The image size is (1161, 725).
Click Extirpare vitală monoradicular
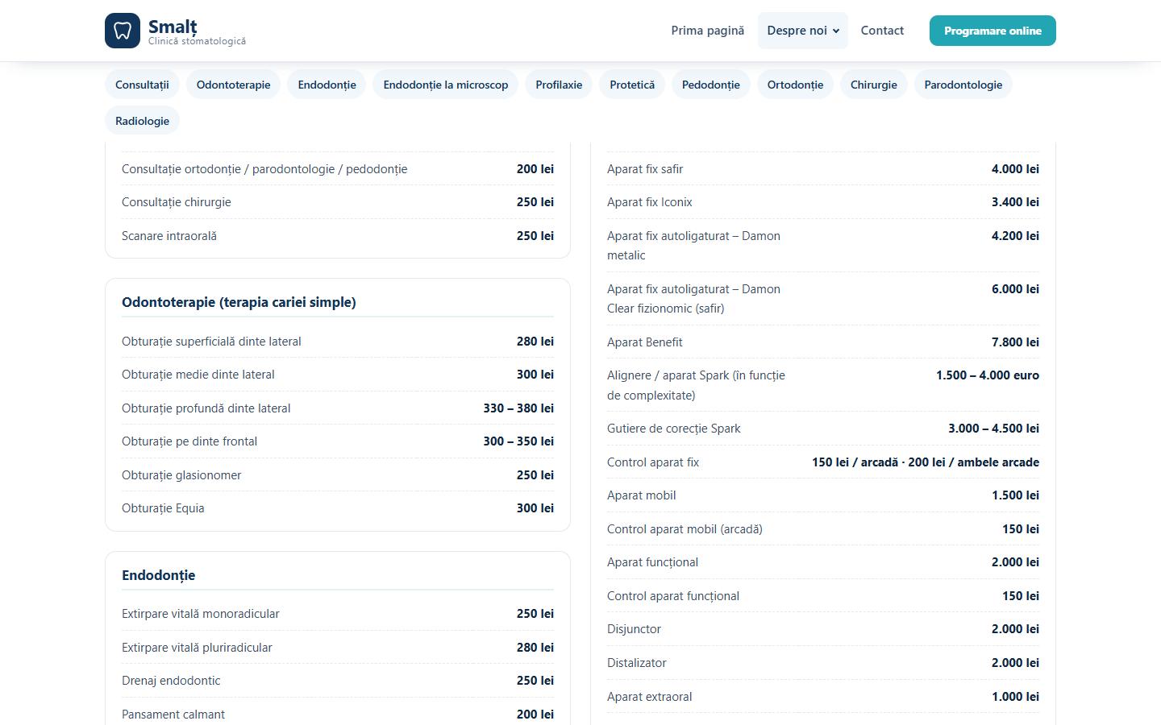pos(201,614)
